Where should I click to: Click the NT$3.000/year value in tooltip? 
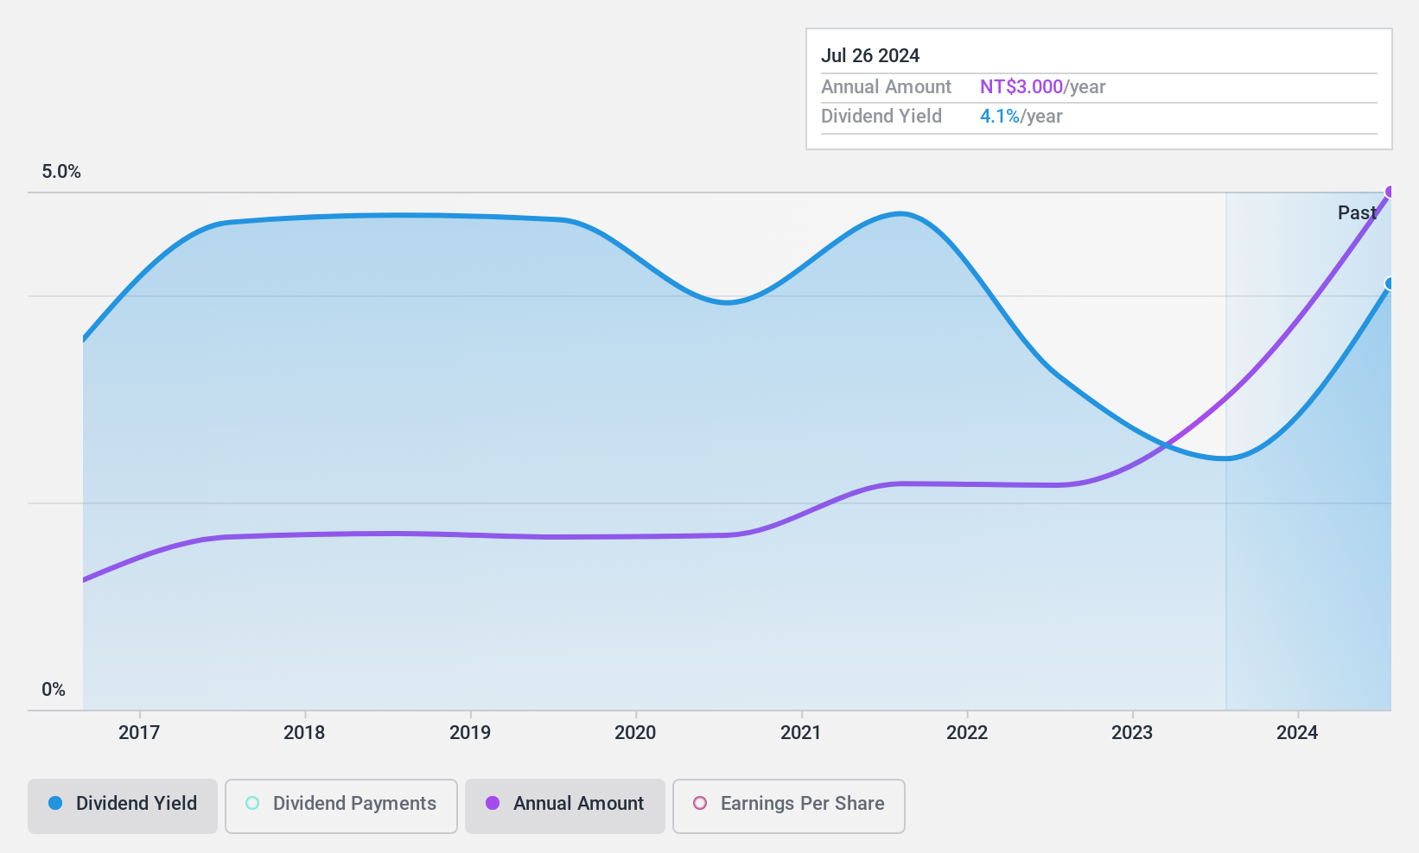click(x=1043, y=87)
